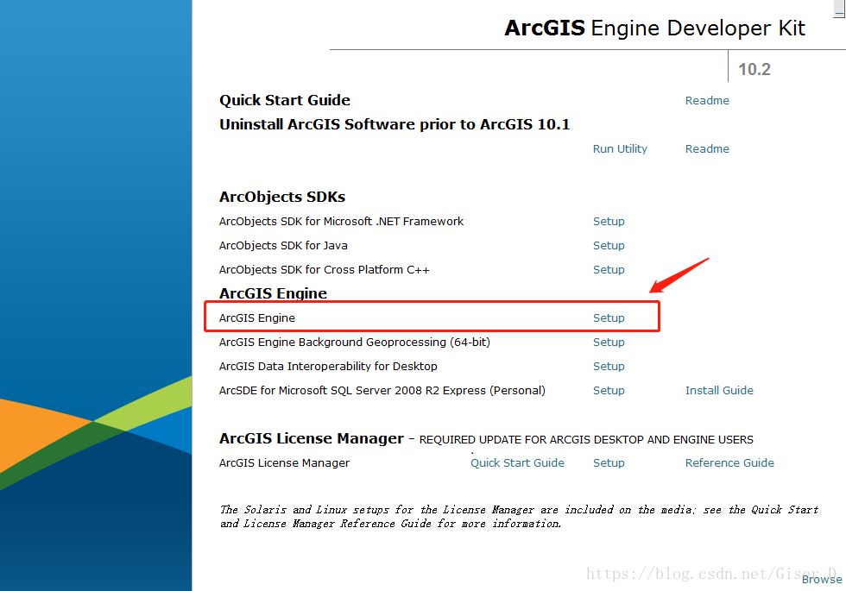Open the ArcSDE Install Guide link
The width and height of the screenshot is (846, 591).
point(719,390)
